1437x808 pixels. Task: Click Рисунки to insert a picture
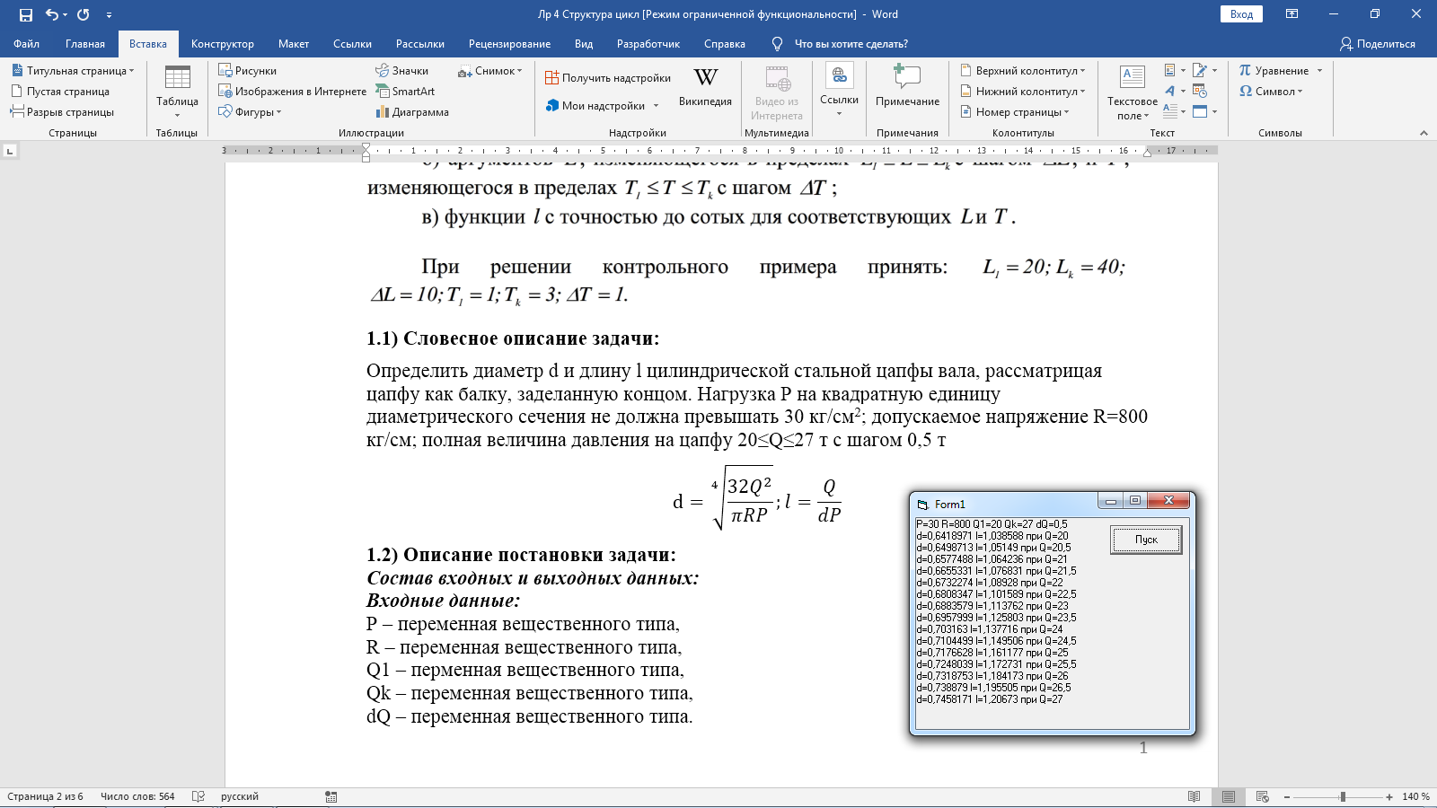[x=248, y=70]
